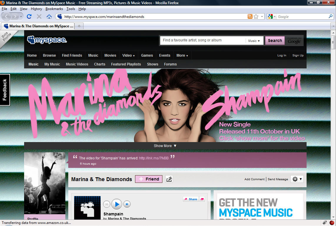The height and width of the screenshot is (226, 336).
Task: Open the Music search category dropdown
Action: click(254, 41)
